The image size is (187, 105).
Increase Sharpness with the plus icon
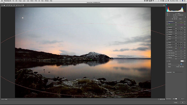coord(185,51)
